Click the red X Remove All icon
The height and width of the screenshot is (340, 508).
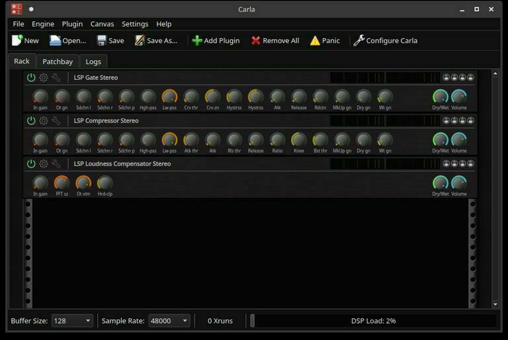click(255, 40)
